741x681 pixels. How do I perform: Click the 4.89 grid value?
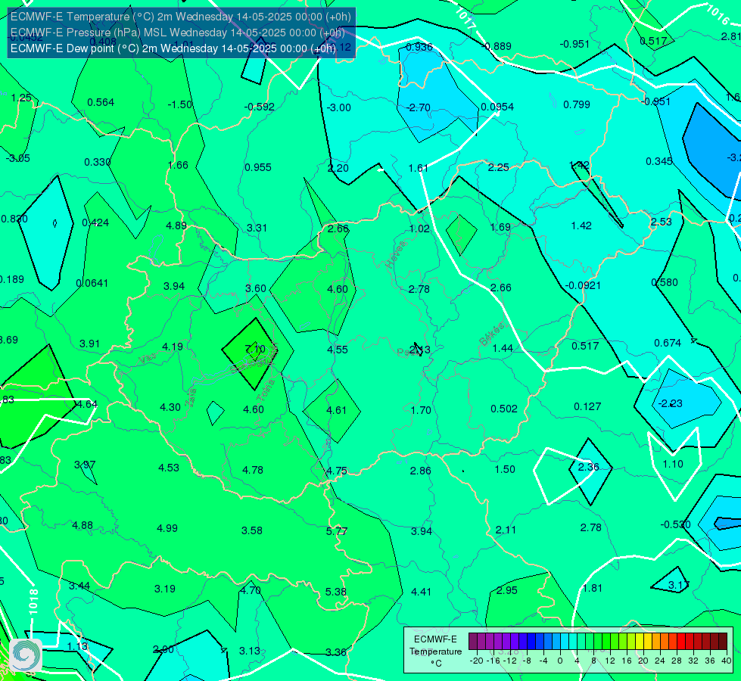176,226
